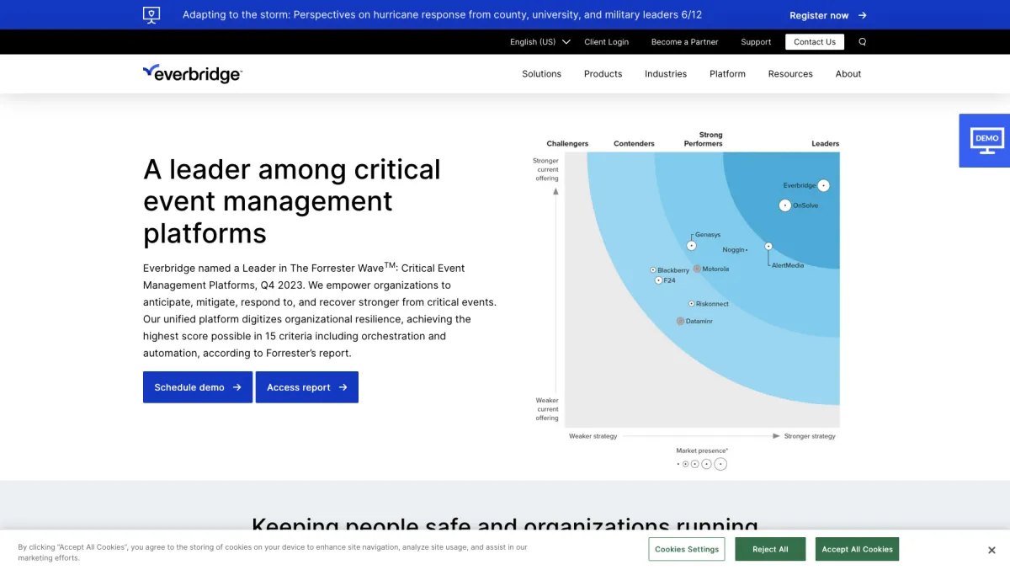This screenshot has width=1010, height=570.
Task: Open the Products menu
Action: (x=603, y=74)
